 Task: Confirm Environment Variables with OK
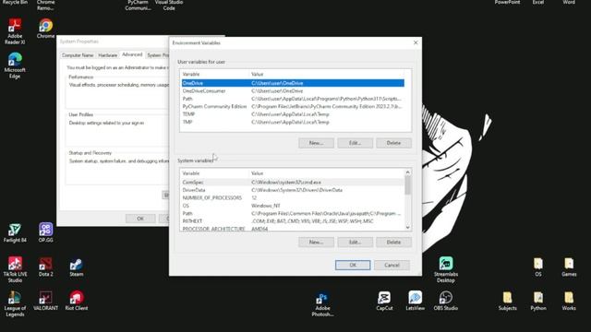(353, 265)
